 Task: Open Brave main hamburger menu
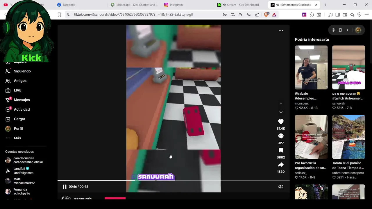[x=366, y=15]
